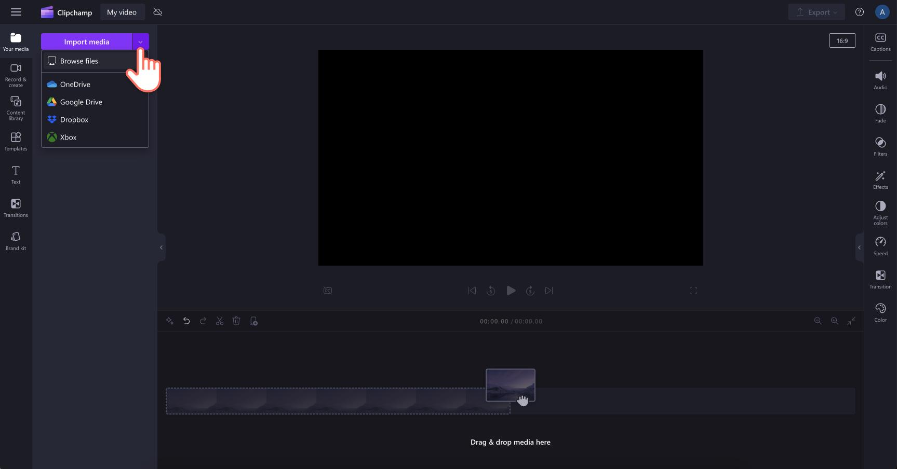Select the Audio tool in the right sidebar
This screenshot has width=897, height=469.
880,80
